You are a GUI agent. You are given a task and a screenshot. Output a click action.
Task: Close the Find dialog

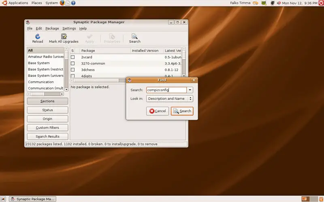(194, 80)
